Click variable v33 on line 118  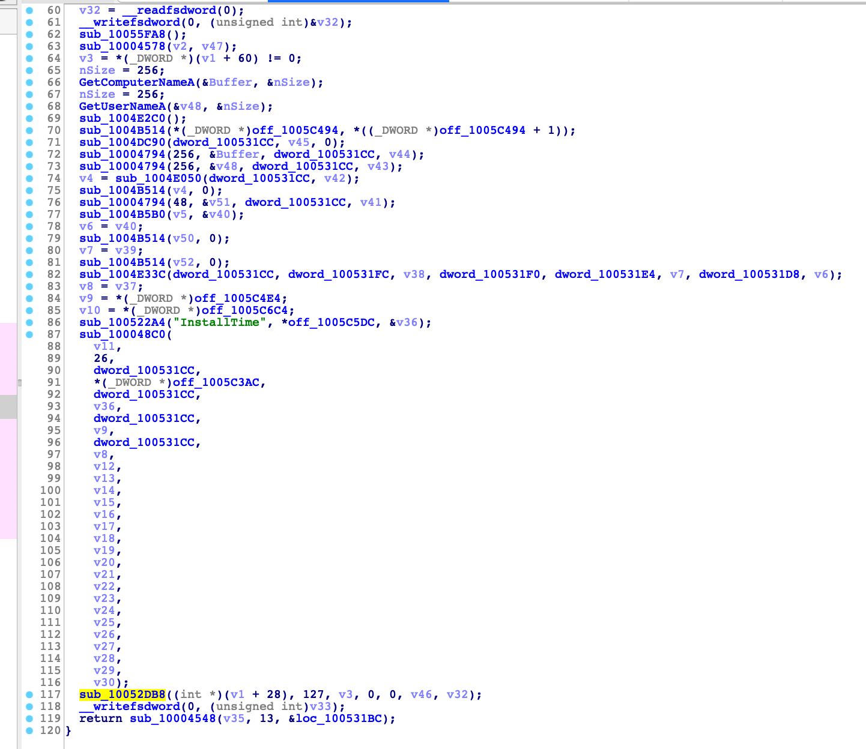pos(321,706)
